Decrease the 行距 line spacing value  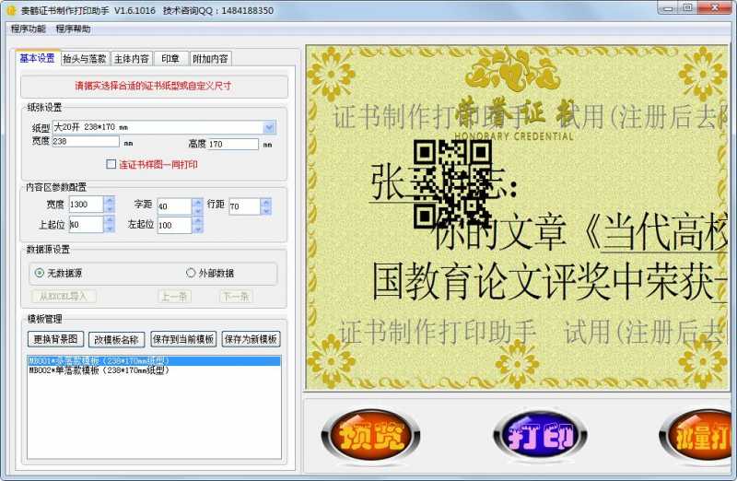coord(266,211)
